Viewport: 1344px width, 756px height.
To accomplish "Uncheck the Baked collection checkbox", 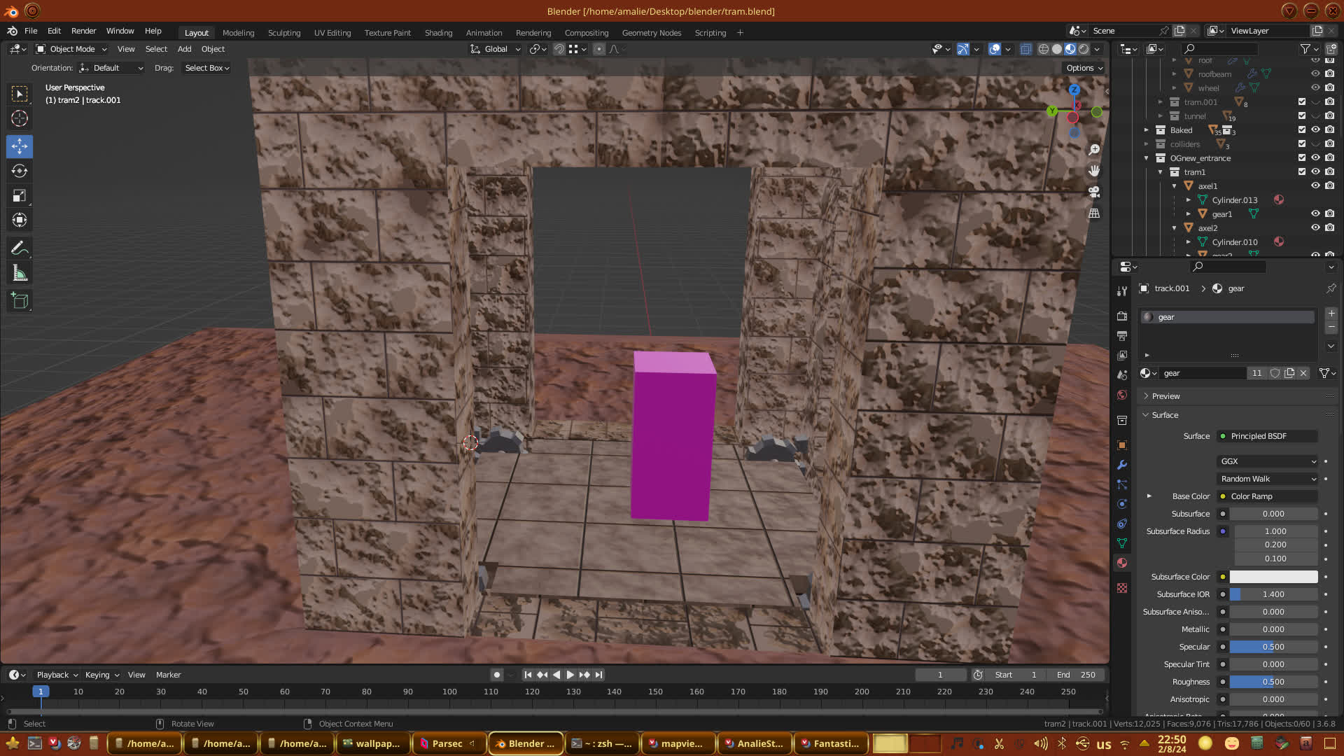I will tap(1302, 129).
